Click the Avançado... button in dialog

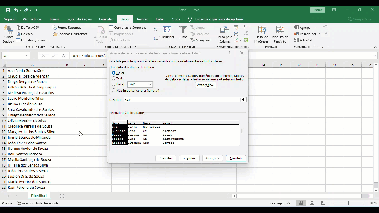click(x=205, y=85)
